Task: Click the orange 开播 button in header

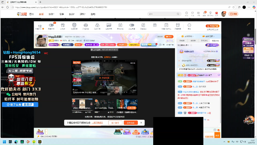Action: 234,14
